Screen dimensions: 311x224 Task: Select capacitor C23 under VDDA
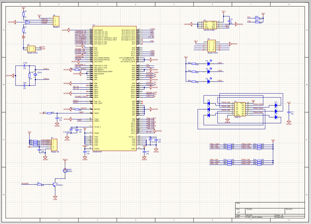point(85,152)
